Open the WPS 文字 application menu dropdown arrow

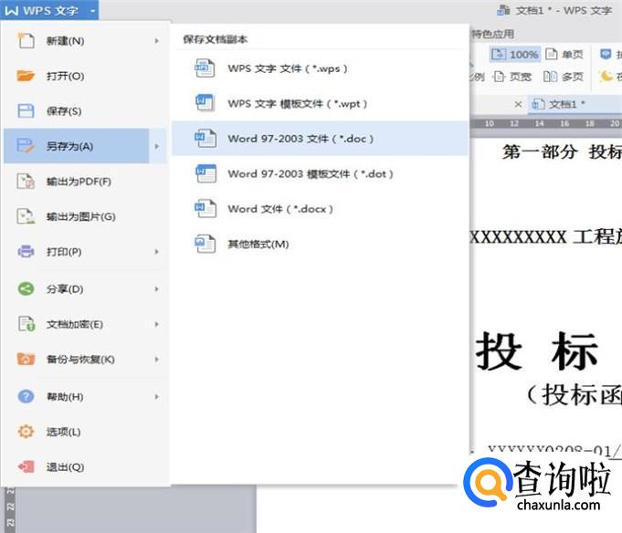point(92,11)
